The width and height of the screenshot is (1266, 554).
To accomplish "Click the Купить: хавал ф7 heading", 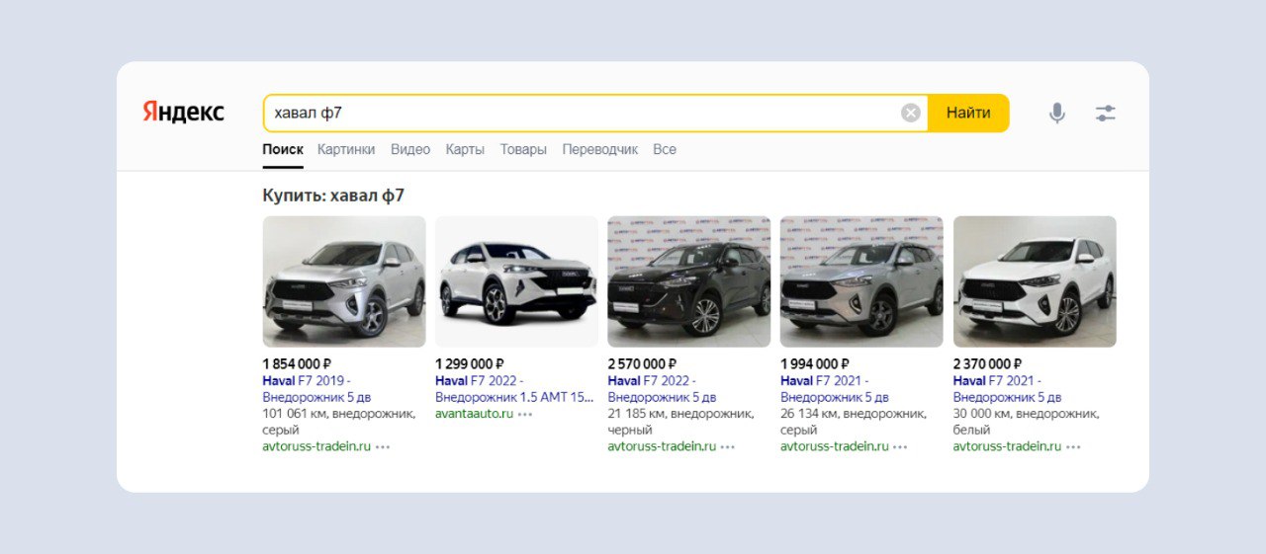I will click(333, 196).
